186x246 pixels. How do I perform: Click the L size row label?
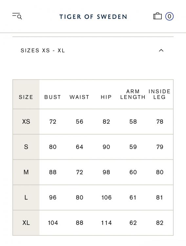click(26, 197)
